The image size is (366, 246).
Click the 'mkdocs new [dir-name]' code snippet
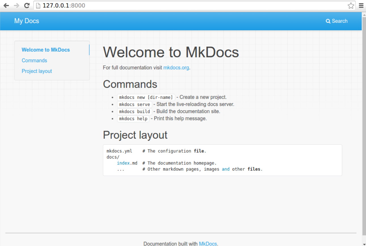click(x=146, y=97)
